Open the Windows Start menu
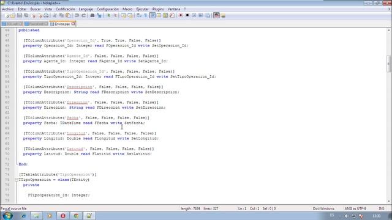The width and height of the screenshot is (392, 220). point(7,216)
